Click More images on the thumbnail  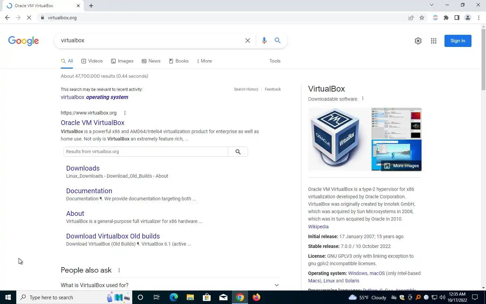pyautogui.click(x=402, y=166)
